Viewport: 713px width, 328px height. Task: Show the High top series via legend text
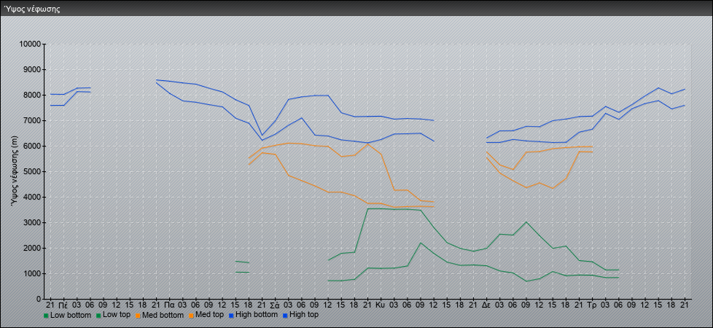tap(304, 316)
